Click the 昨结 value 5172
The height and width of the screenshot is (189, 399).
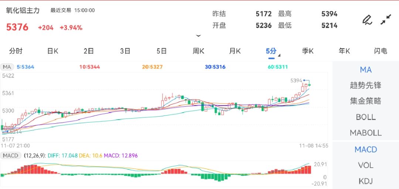(264, 14)
